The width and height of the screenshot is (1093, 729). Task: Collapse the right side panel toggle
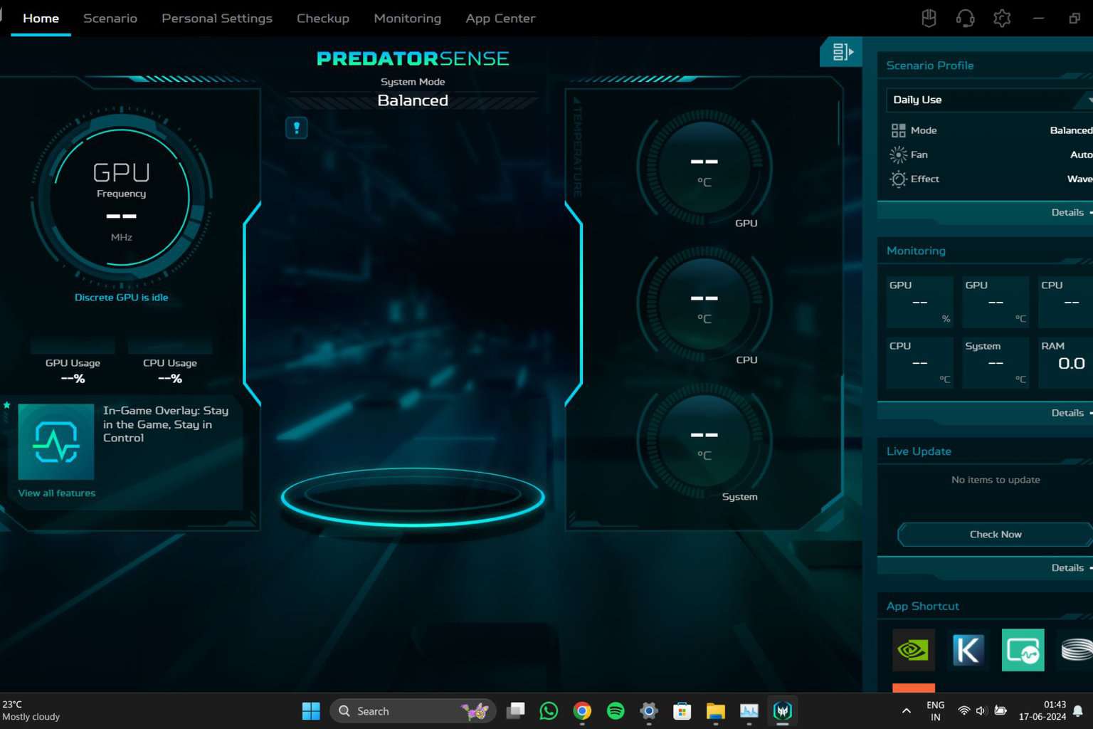[x=842, y=52]
